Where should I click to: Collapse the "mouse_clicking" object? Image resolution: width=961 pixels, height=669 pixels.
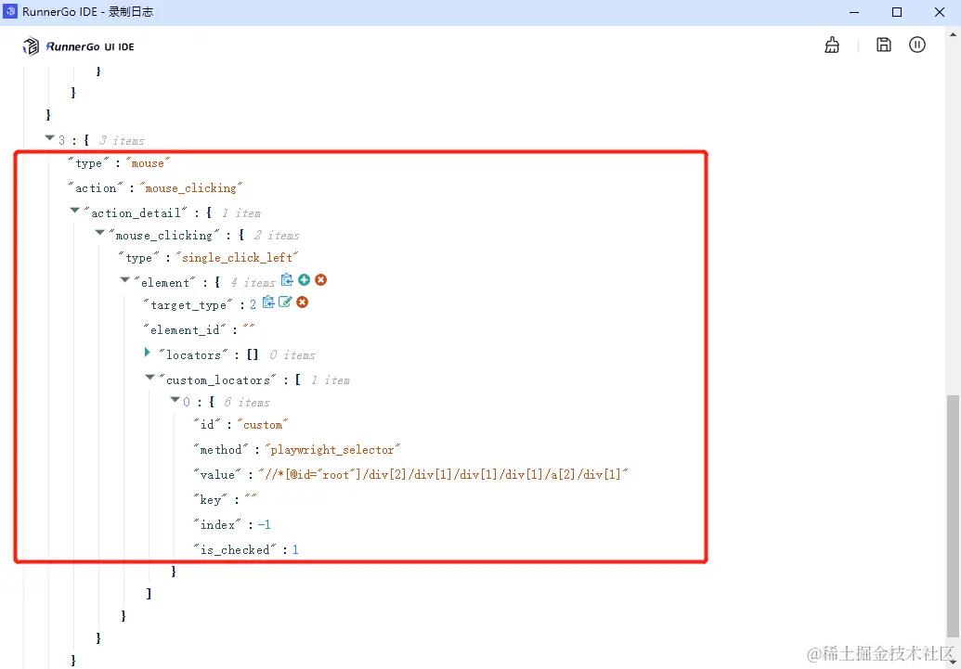tap(100, 233)
